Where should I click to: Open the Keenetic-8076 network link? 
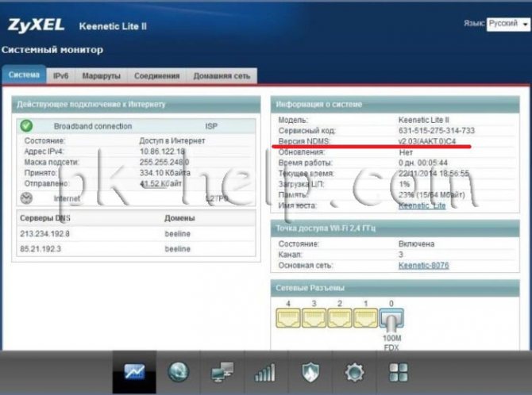tap(423, 265)
